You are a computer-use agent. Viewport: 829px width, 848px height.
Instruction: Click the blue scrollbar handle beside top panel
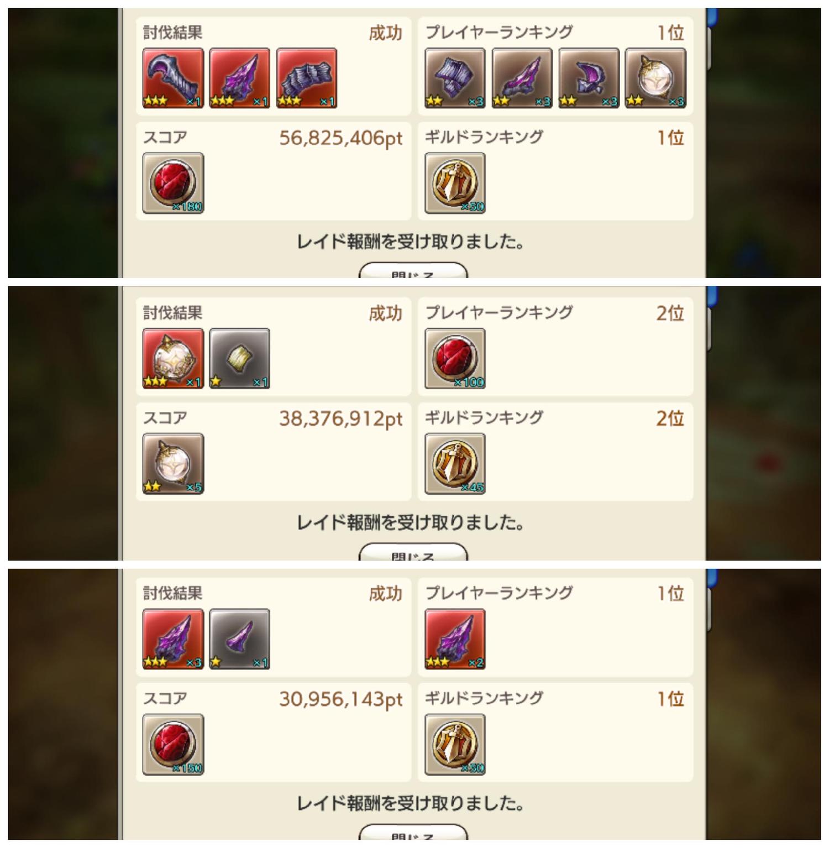(x=712, y=17)
